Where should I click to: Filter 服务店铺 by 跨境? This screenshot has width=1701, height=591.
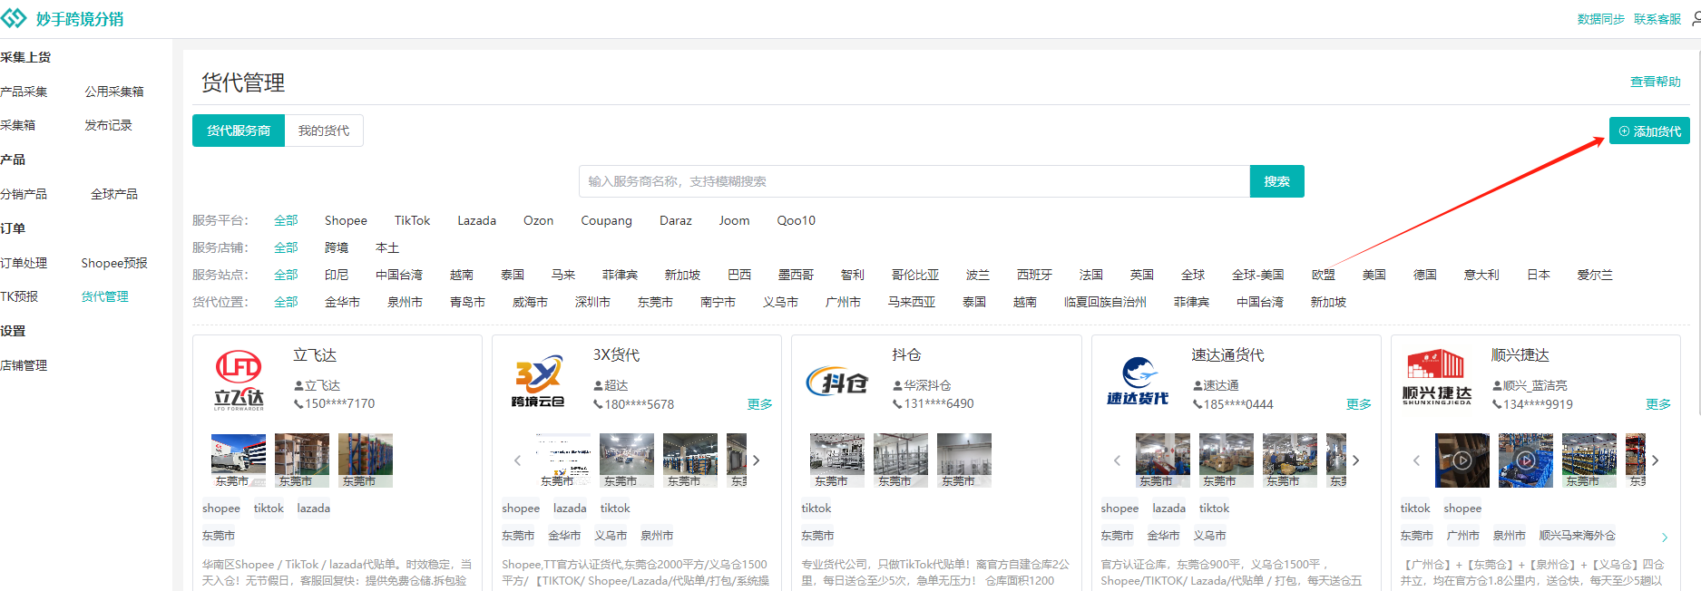coord(337,247)
